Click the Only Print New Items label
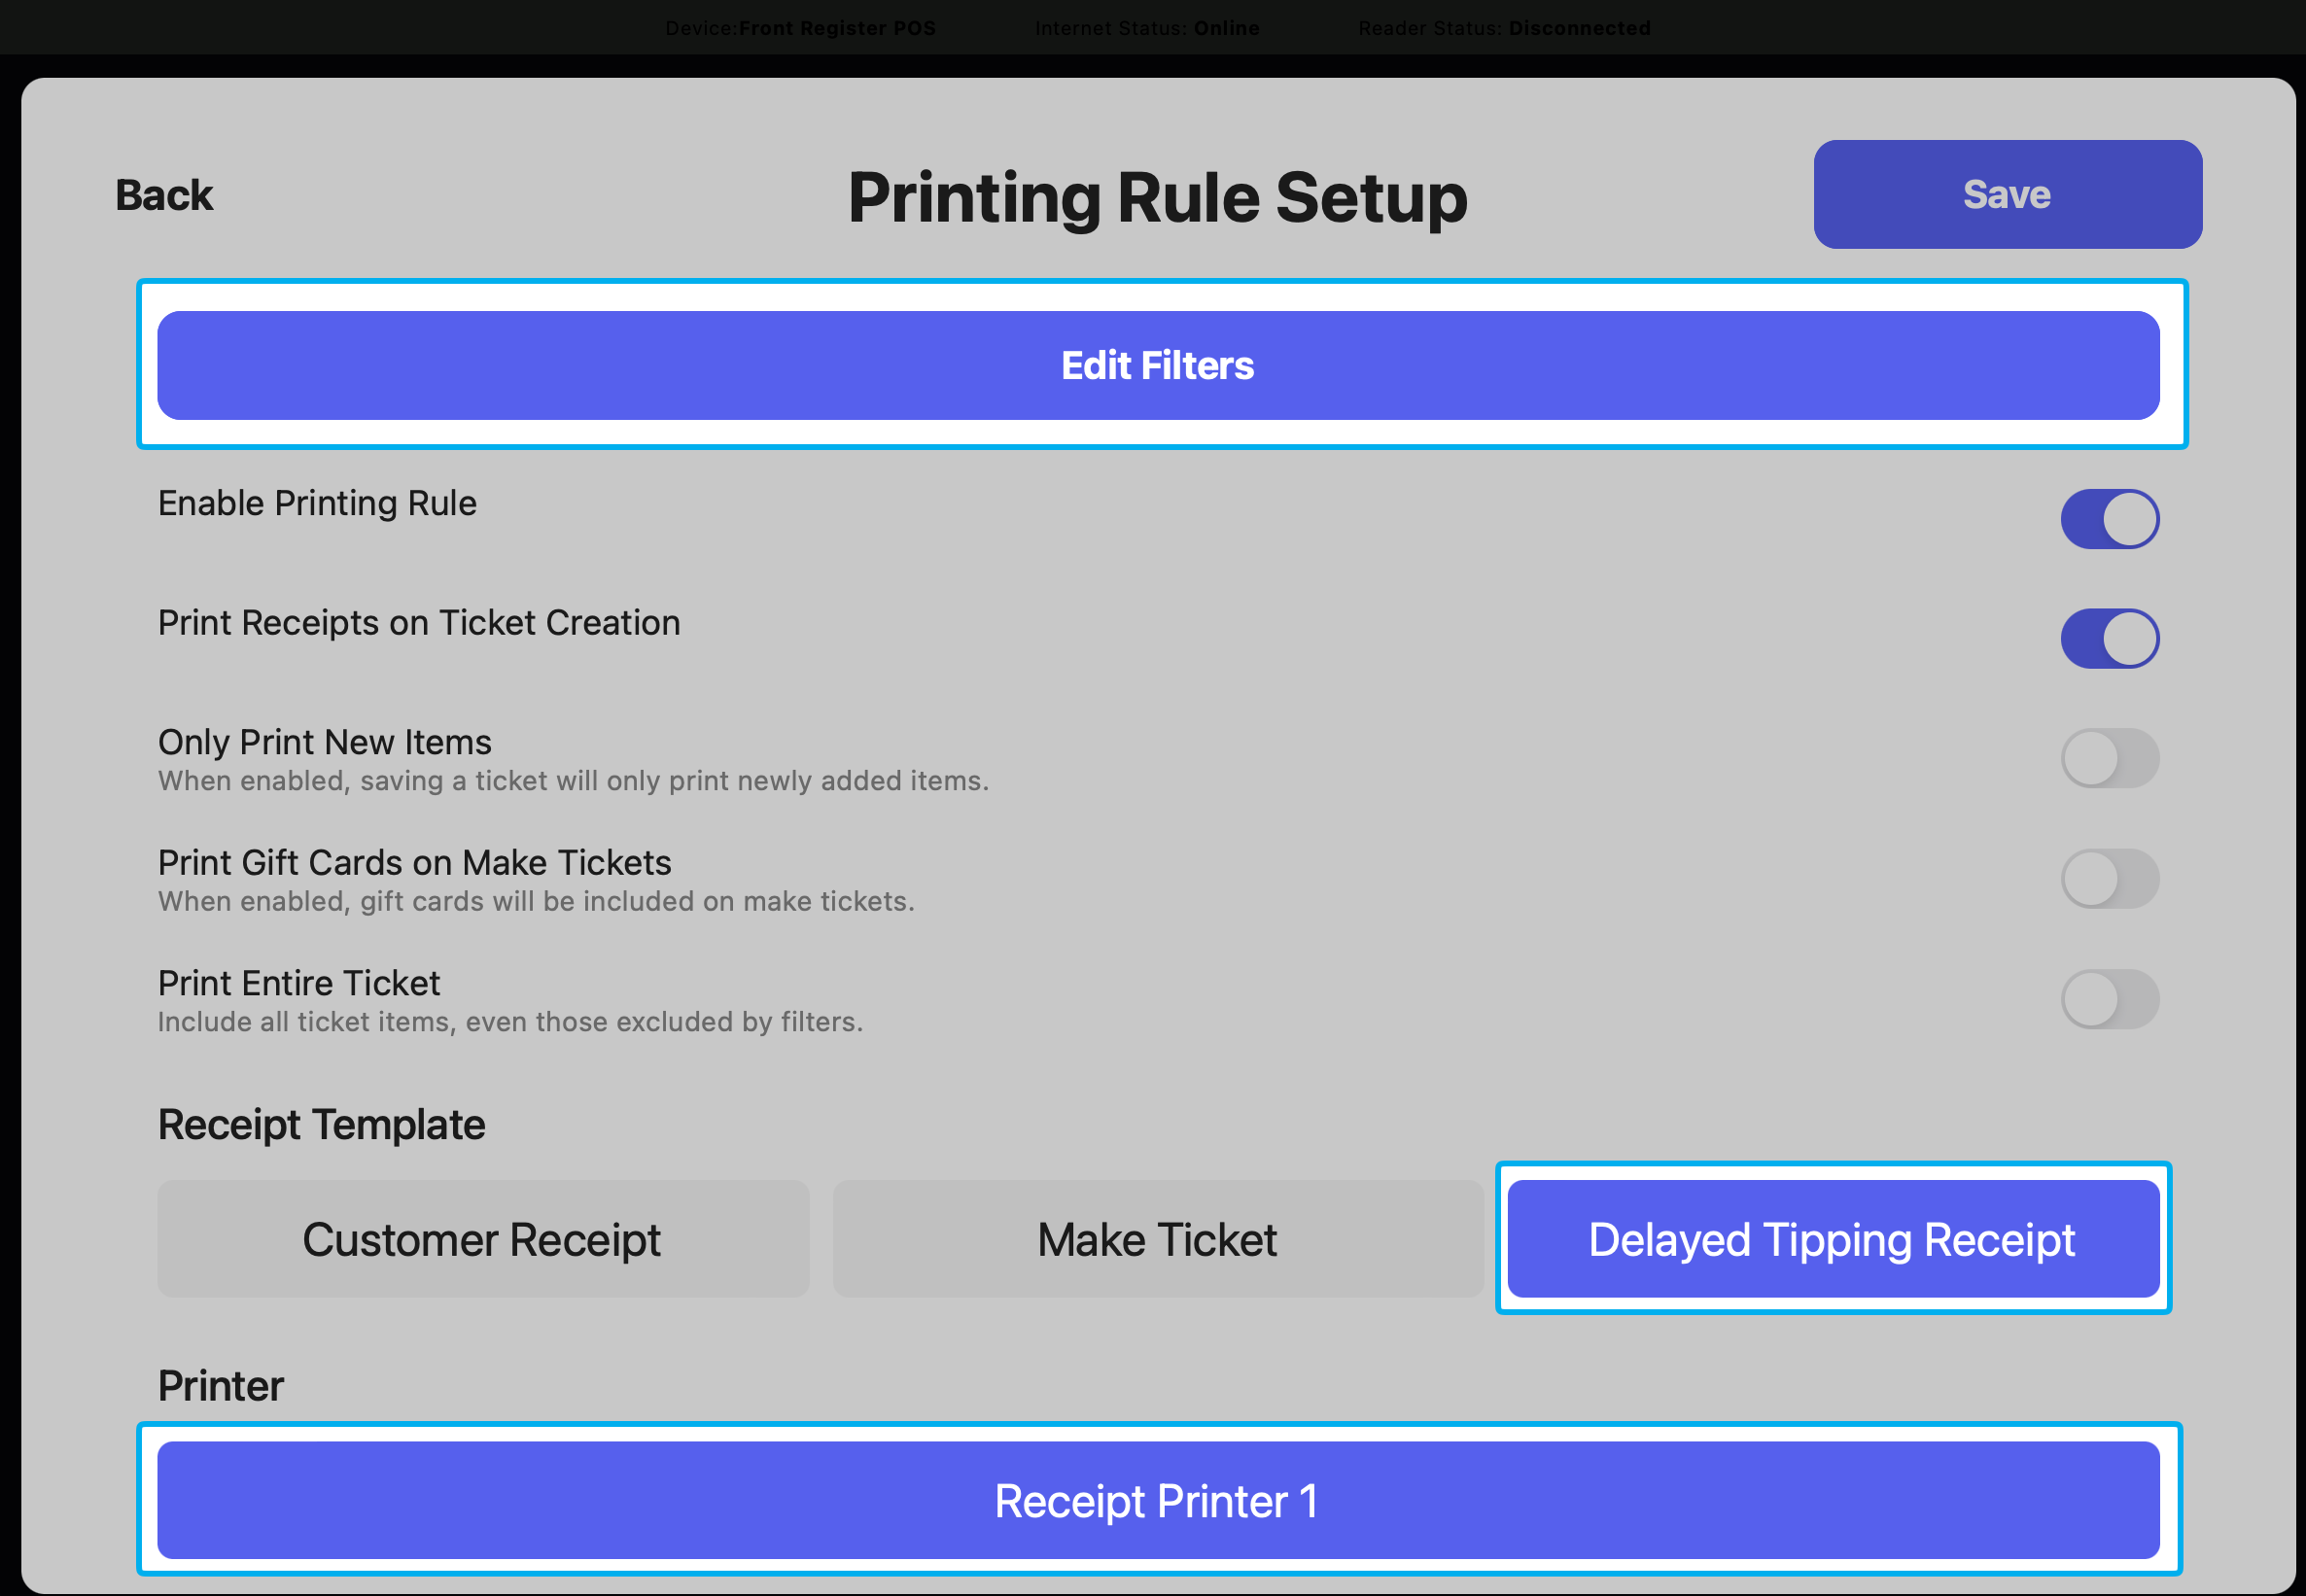Viewport: 2306px width, 1596px height. [325, 742]
